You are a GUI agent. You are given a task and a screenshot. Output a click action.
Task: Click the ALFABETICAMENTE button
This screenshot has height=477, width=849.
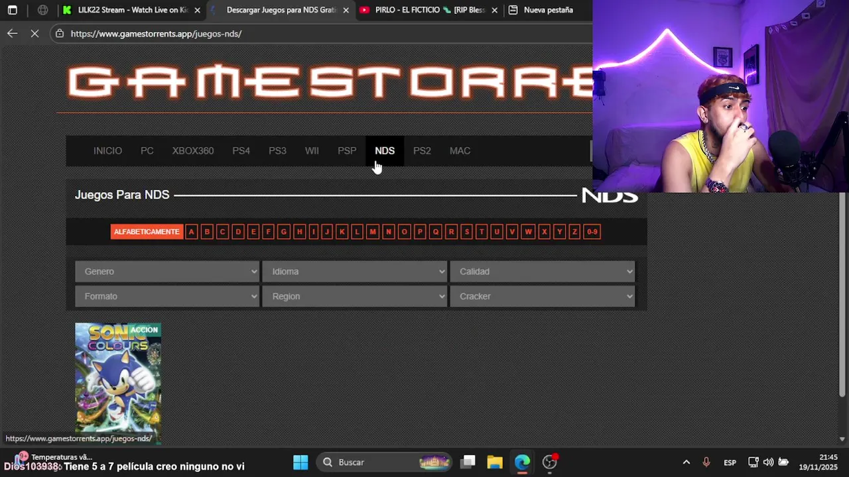147,231
